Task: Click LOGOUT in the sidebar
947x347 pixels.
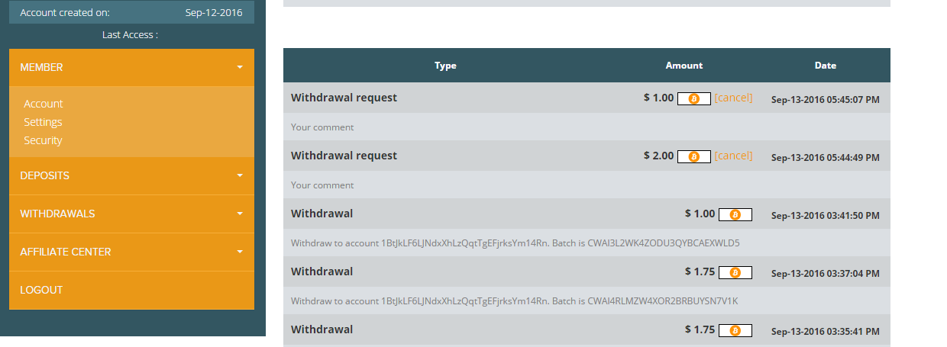Action: point(41,290)
